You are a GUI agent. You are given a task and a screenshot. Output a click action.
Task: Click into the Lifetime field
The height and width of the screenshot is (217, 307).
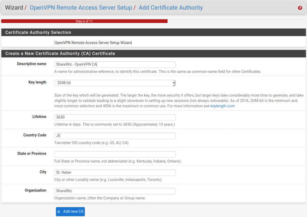[x=115, y=117]
